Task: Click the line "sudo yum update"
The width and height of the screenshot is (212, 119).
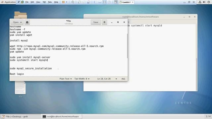Action: tap(20, 32)
